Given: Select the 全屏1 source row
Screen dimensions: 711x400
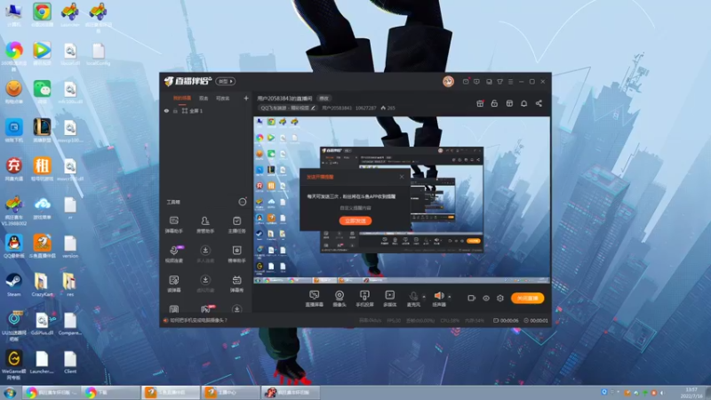Looking at the screenshot, I should point(206,110).
